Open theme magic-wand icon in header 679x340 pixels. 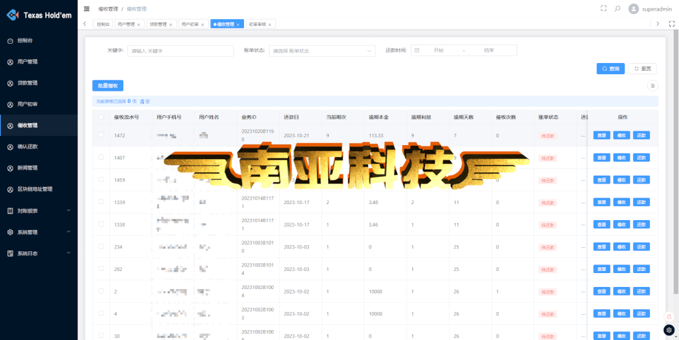618,8
